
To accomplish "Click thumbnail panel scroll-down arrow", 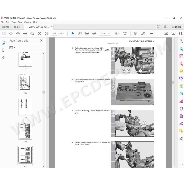I will [x=44, y=166].
